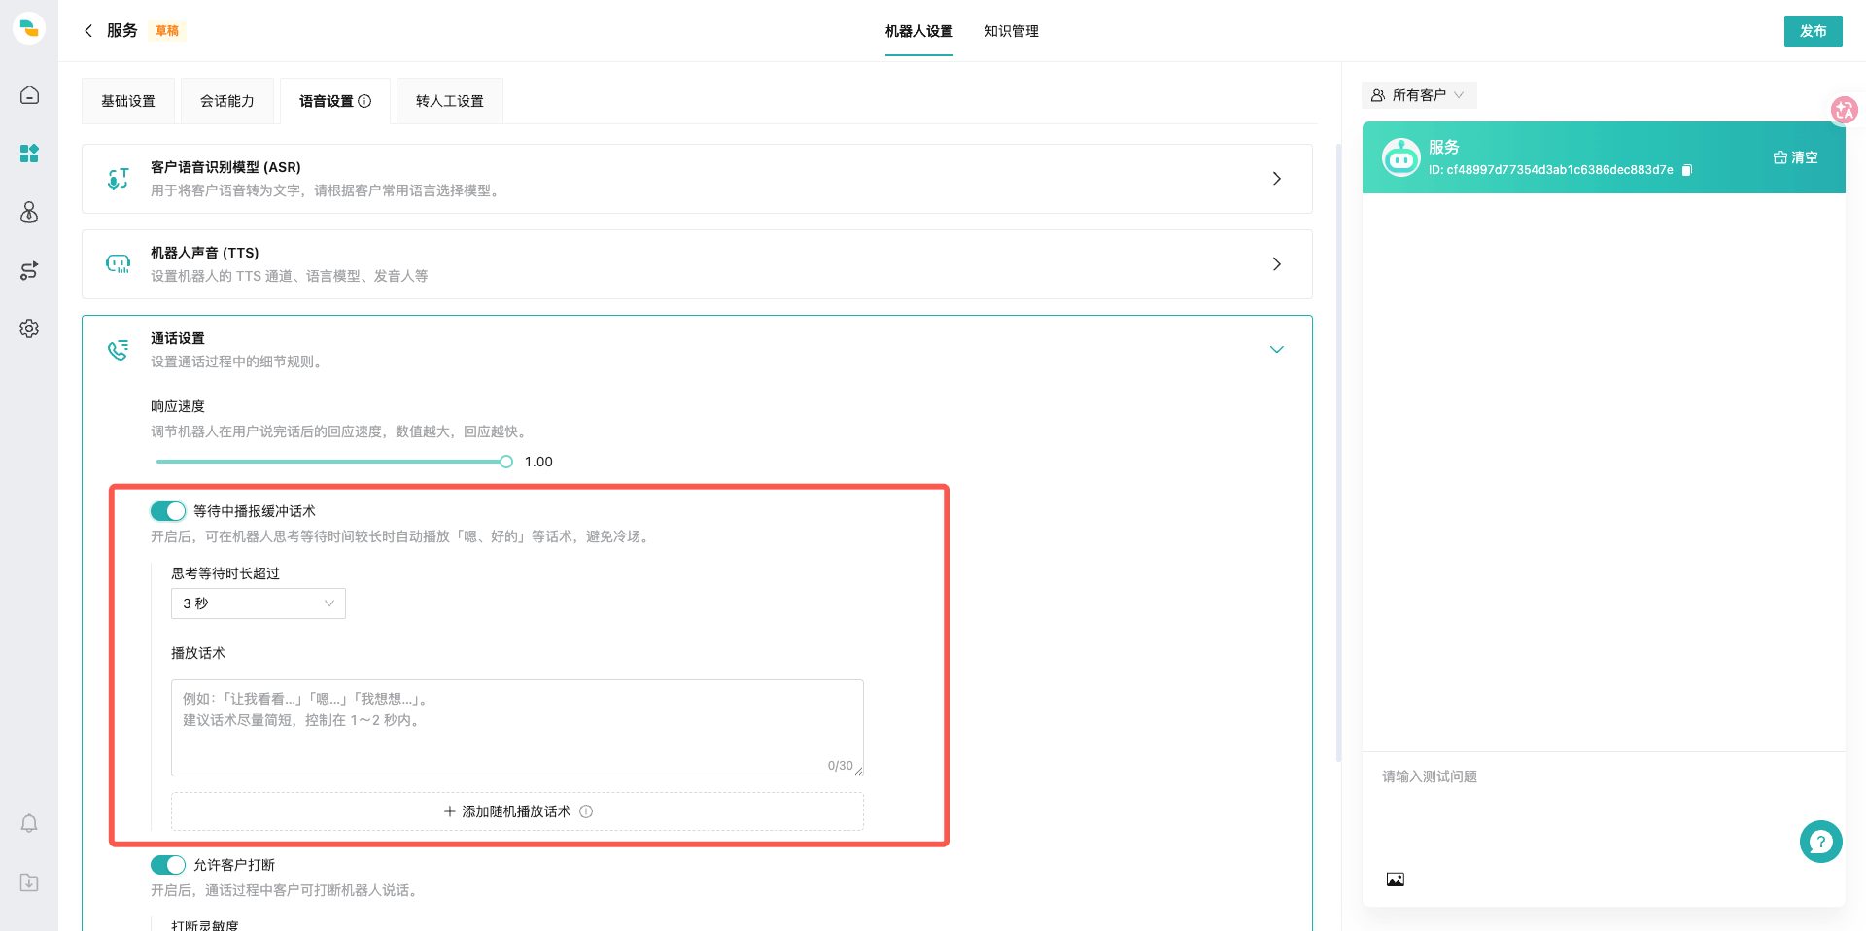Click the image upload icon in chat

(1396, 879)
